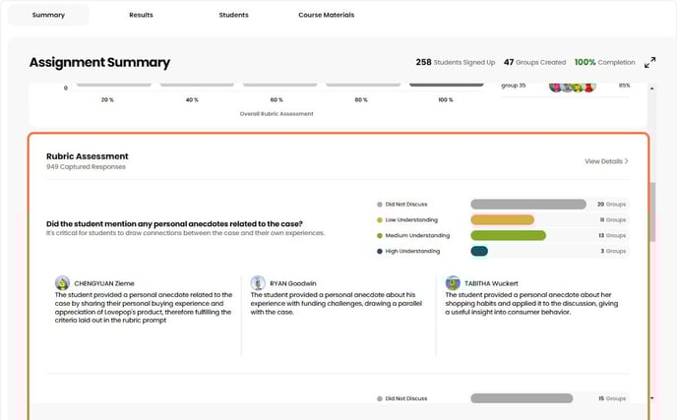Click the 100% rubric assessment bar segment
Viewport: 677px width, 420px height.
click(x=445, y=86)
